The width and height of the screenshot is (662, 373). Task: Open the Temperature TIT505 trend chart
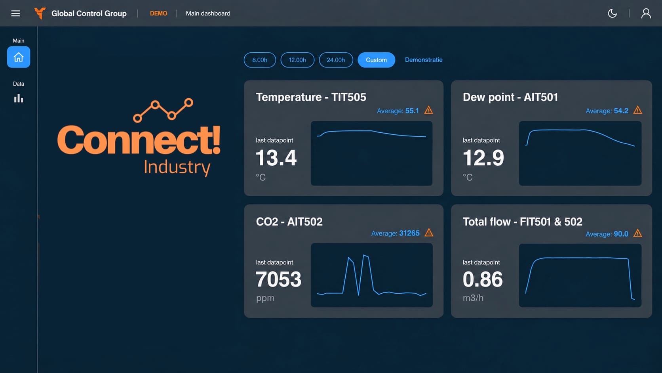click(x=371, y=153)
